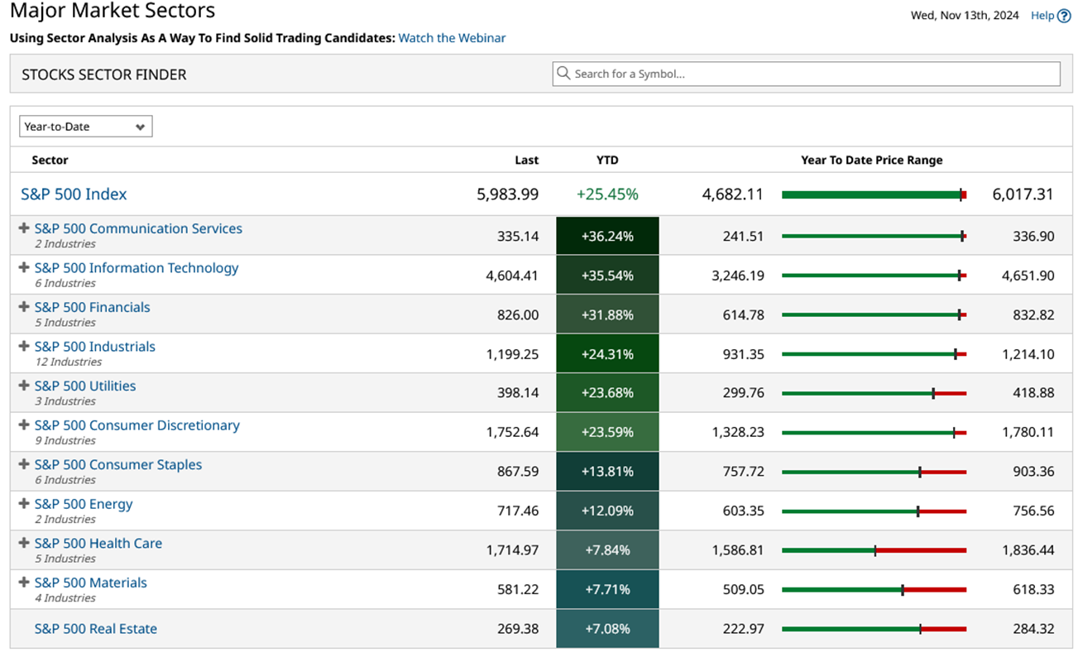Expand the S&P 500 Health Care row

click(x=24, y=543)
